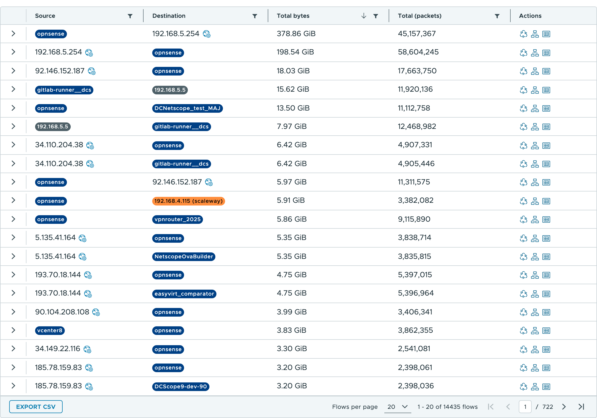Image resolution: width=597 pixels, height=418 pixels.
Task: Click EXPORT CSV button
Action: [36, 407]
